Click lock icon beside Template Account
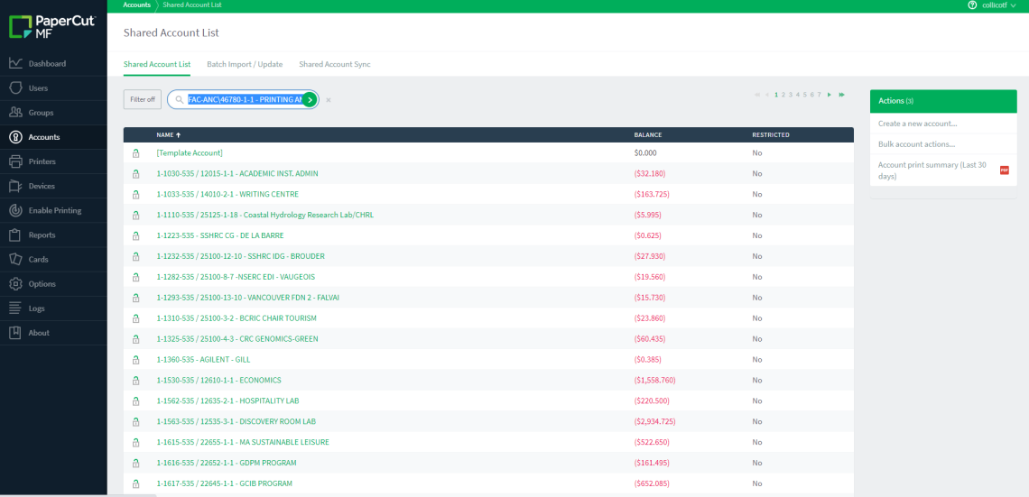1029x497 pixels. (x=135, y=152)
